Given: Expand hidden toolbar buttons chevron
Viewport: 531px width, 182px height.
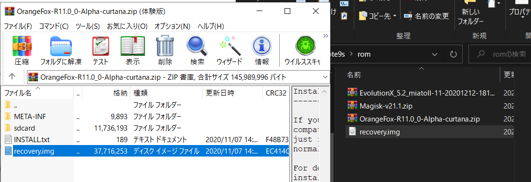Looking at the screenshot, I should tap(326, 36).
